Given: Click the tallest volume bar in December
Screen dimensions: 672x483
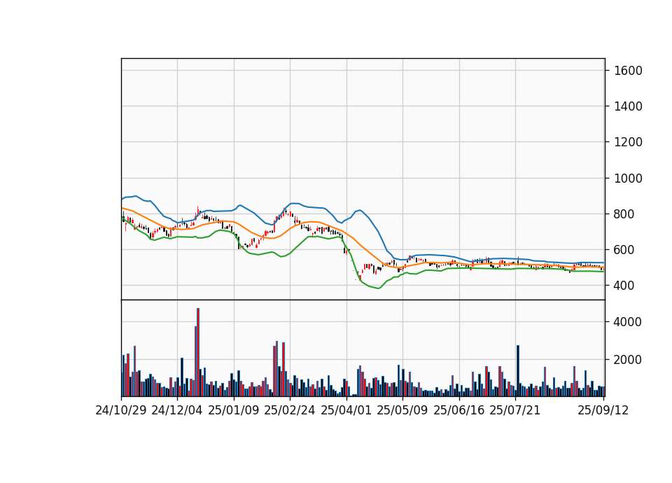Looking at the screenshot, I should tap(198, 352).
